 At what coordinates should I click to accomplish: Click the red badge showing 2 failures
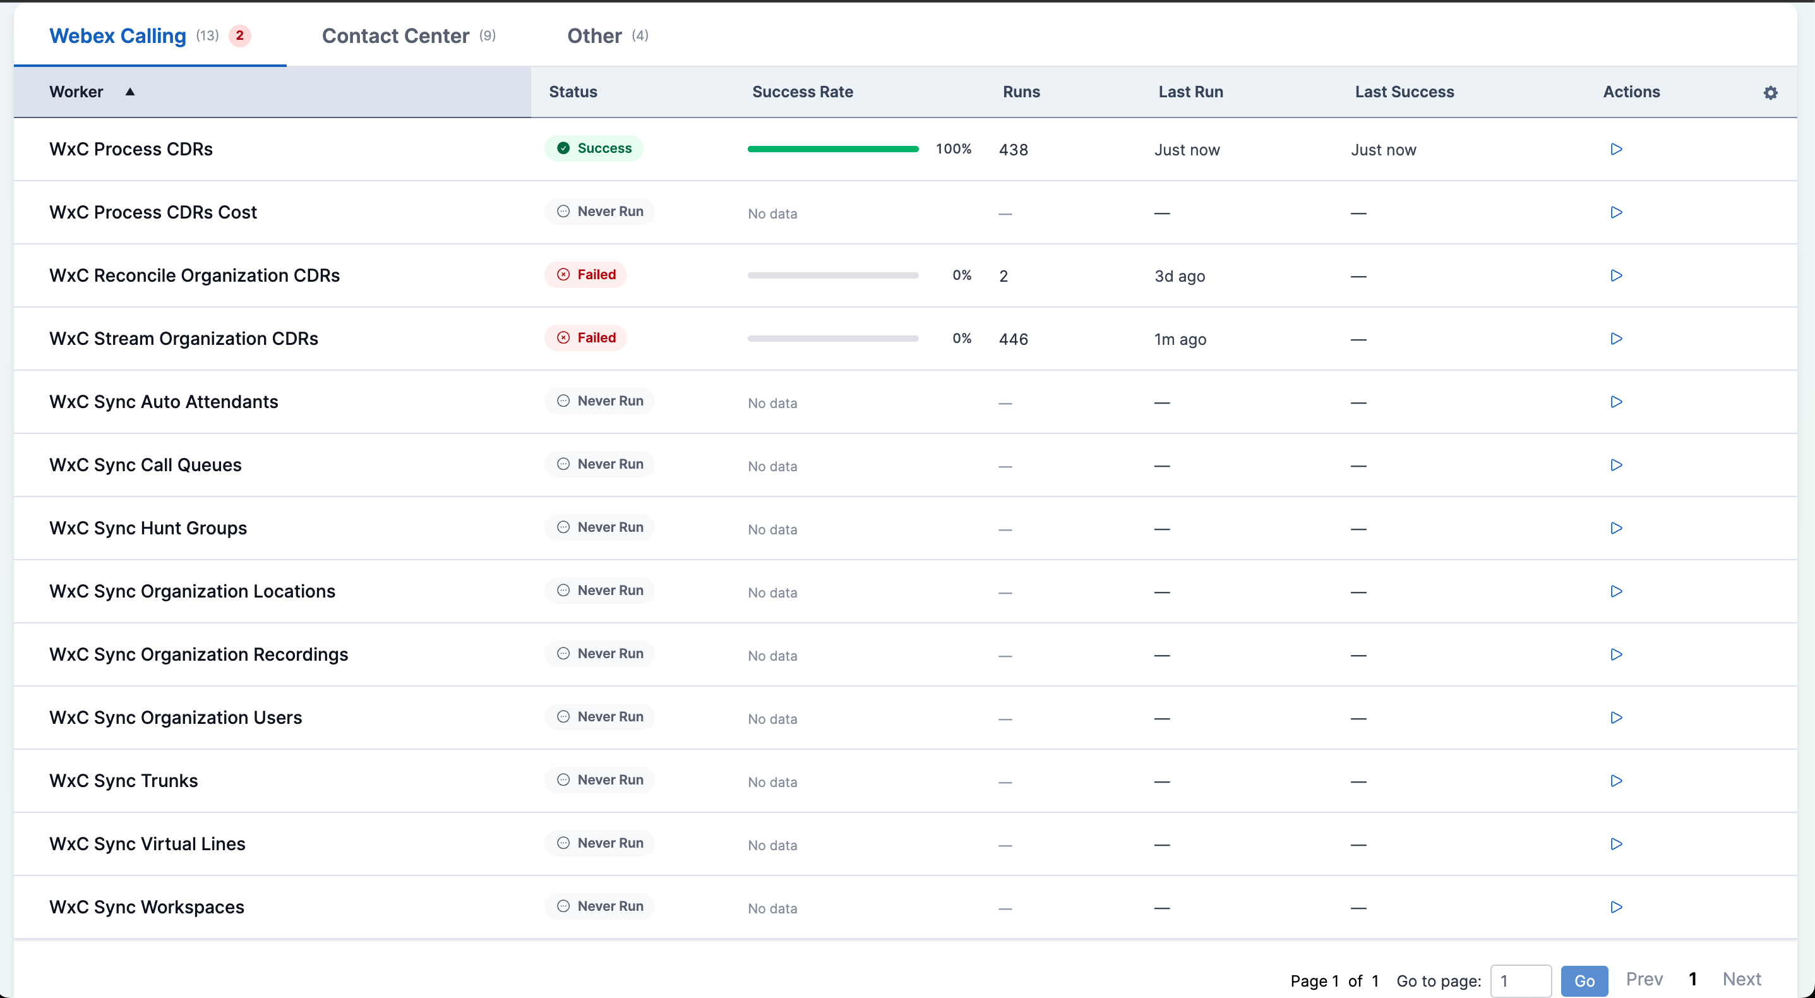239,35
